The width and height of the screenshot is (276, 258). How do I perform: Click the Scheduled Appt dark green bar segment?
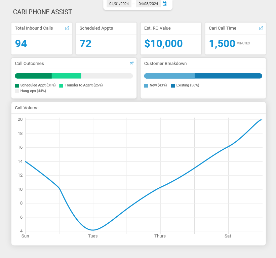pyautogui.click(x=33, y=76)
